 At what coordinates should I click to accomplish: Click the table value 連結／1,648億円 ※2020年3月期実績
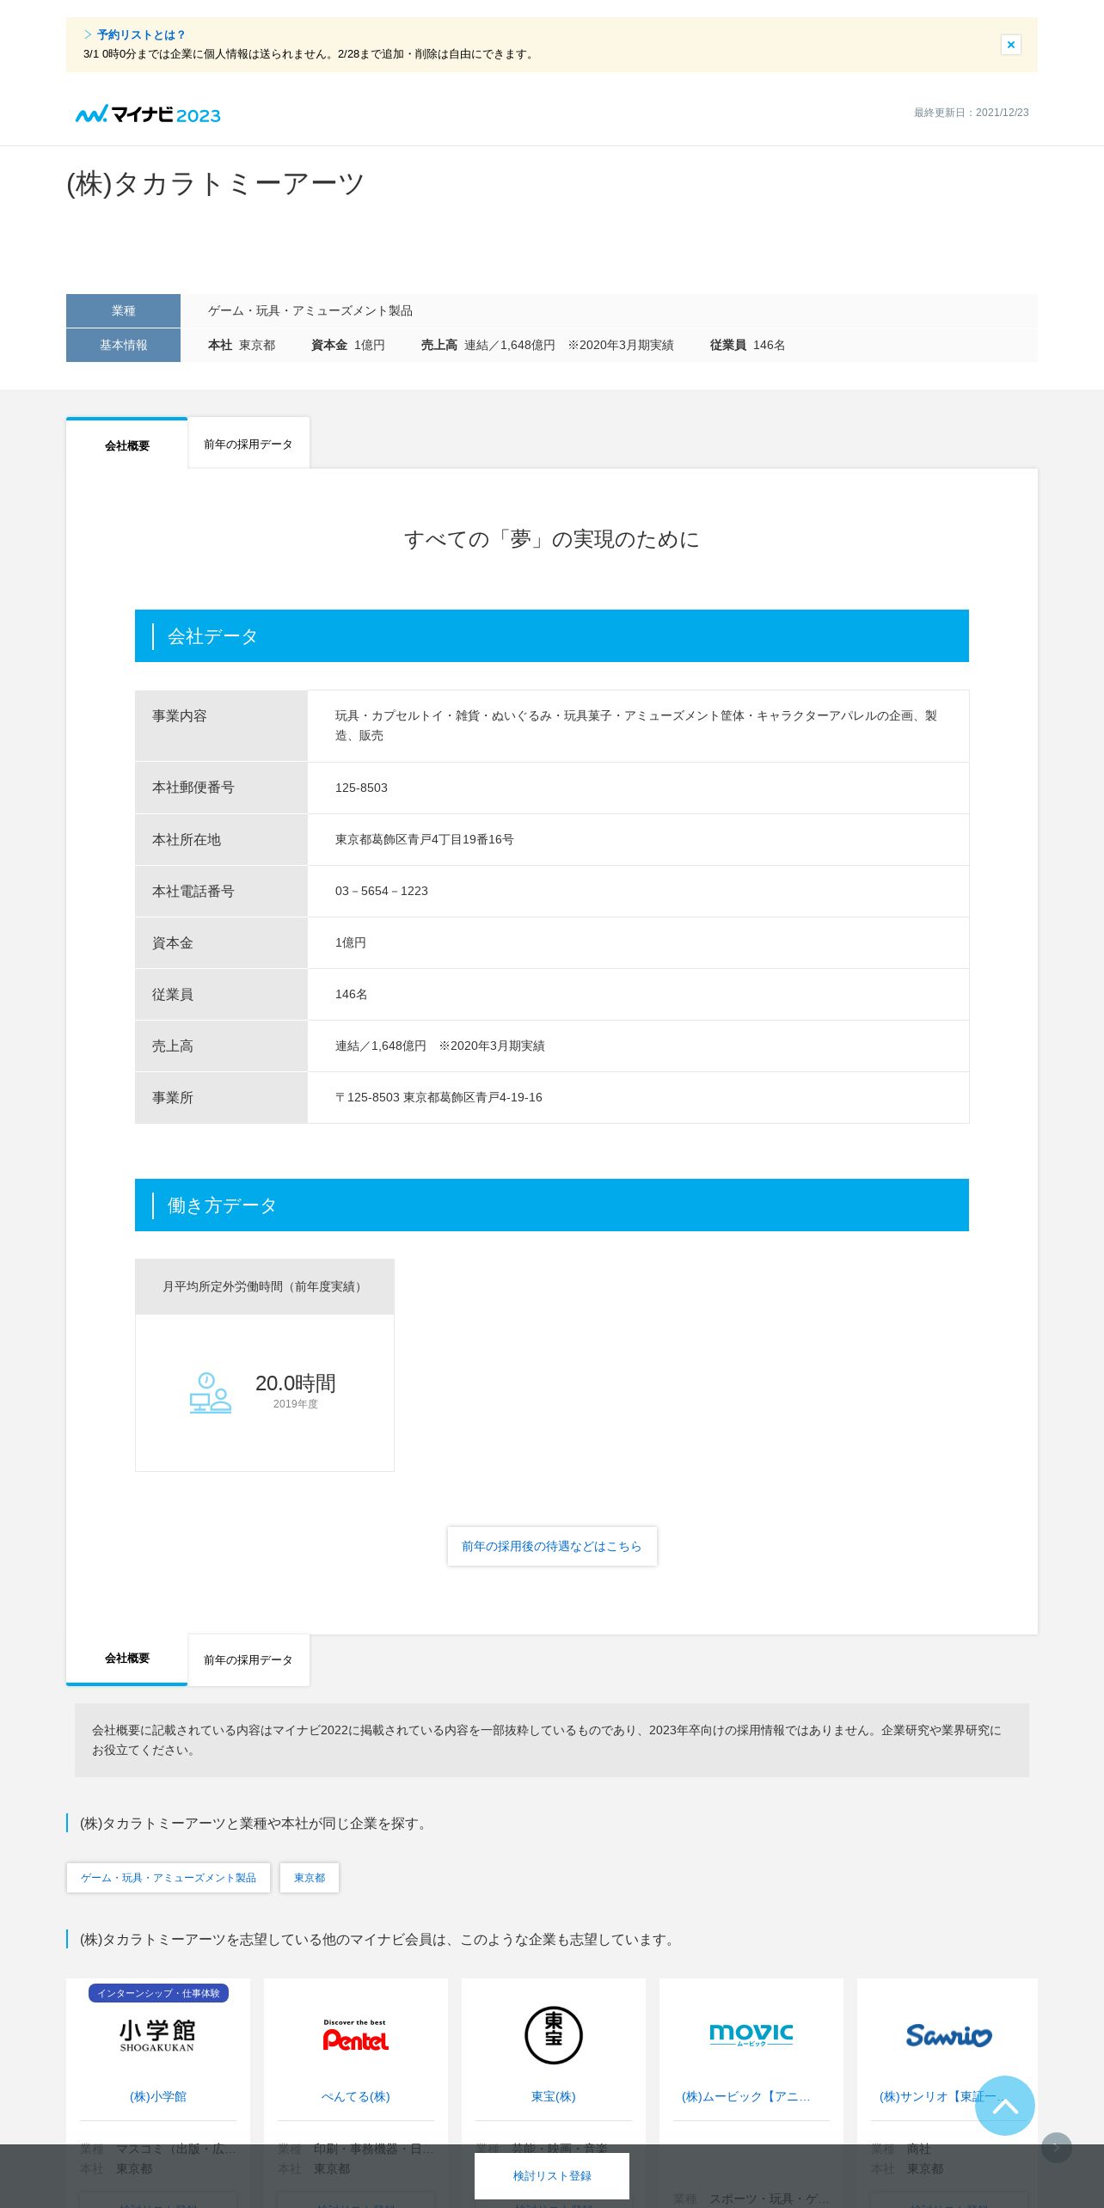pyautogui.click(x=440, y=1046)
